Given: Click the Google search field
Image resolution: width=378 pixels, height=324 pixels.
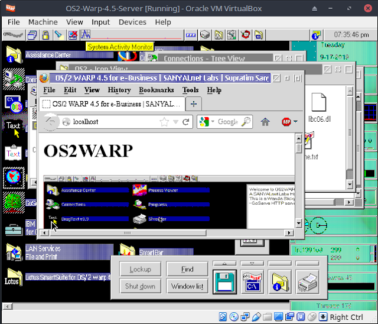Looking at the screenshot, I should pos(227,122).
